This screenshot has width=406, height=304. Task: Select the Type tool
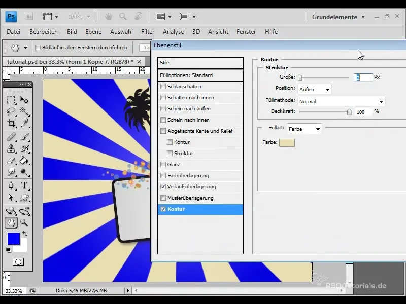click(x=24, y=185)
